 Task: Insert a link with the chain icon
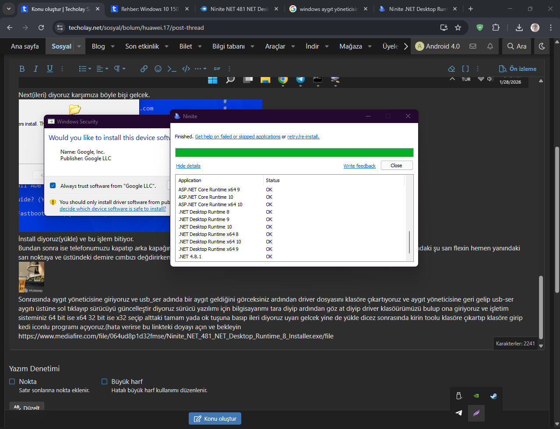144,69
